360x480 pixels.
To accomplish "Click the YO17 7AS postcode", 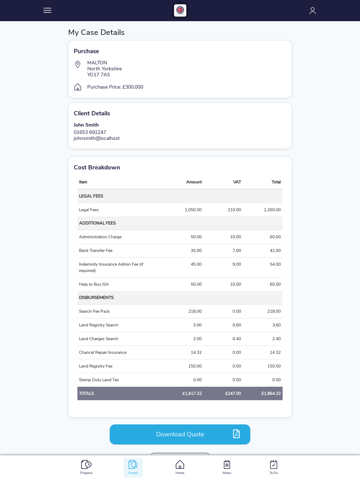I will click(x=99, y=75).
